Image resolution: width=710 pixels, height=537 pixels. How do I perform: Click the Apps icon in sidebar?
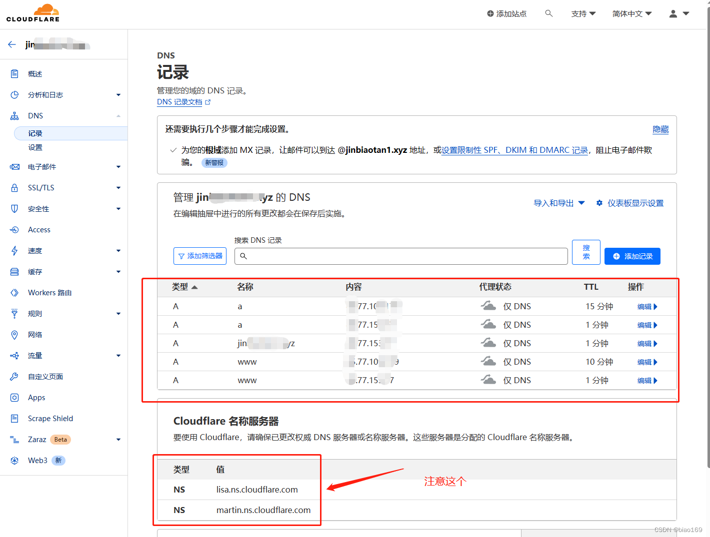pos(14,398)
